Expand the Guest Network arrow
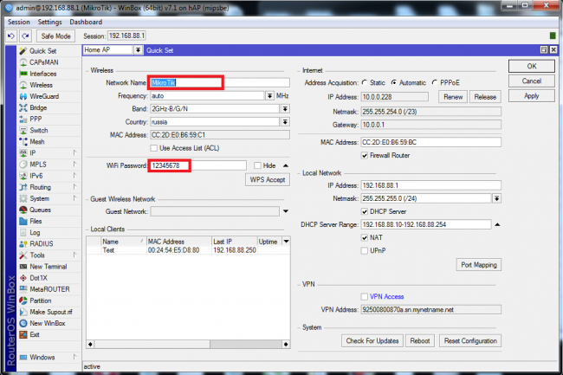This screenshot has width=563, height=375. point(286,211)
